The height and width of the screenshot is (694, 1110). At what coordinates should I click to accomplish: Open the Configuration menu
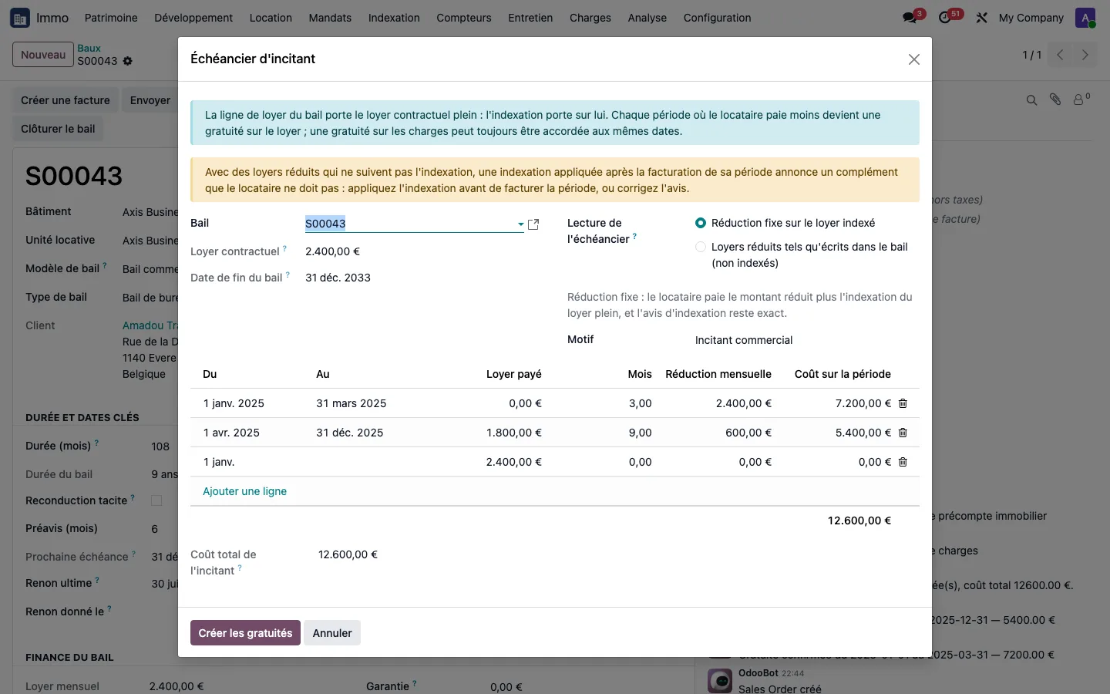[717, 18]
